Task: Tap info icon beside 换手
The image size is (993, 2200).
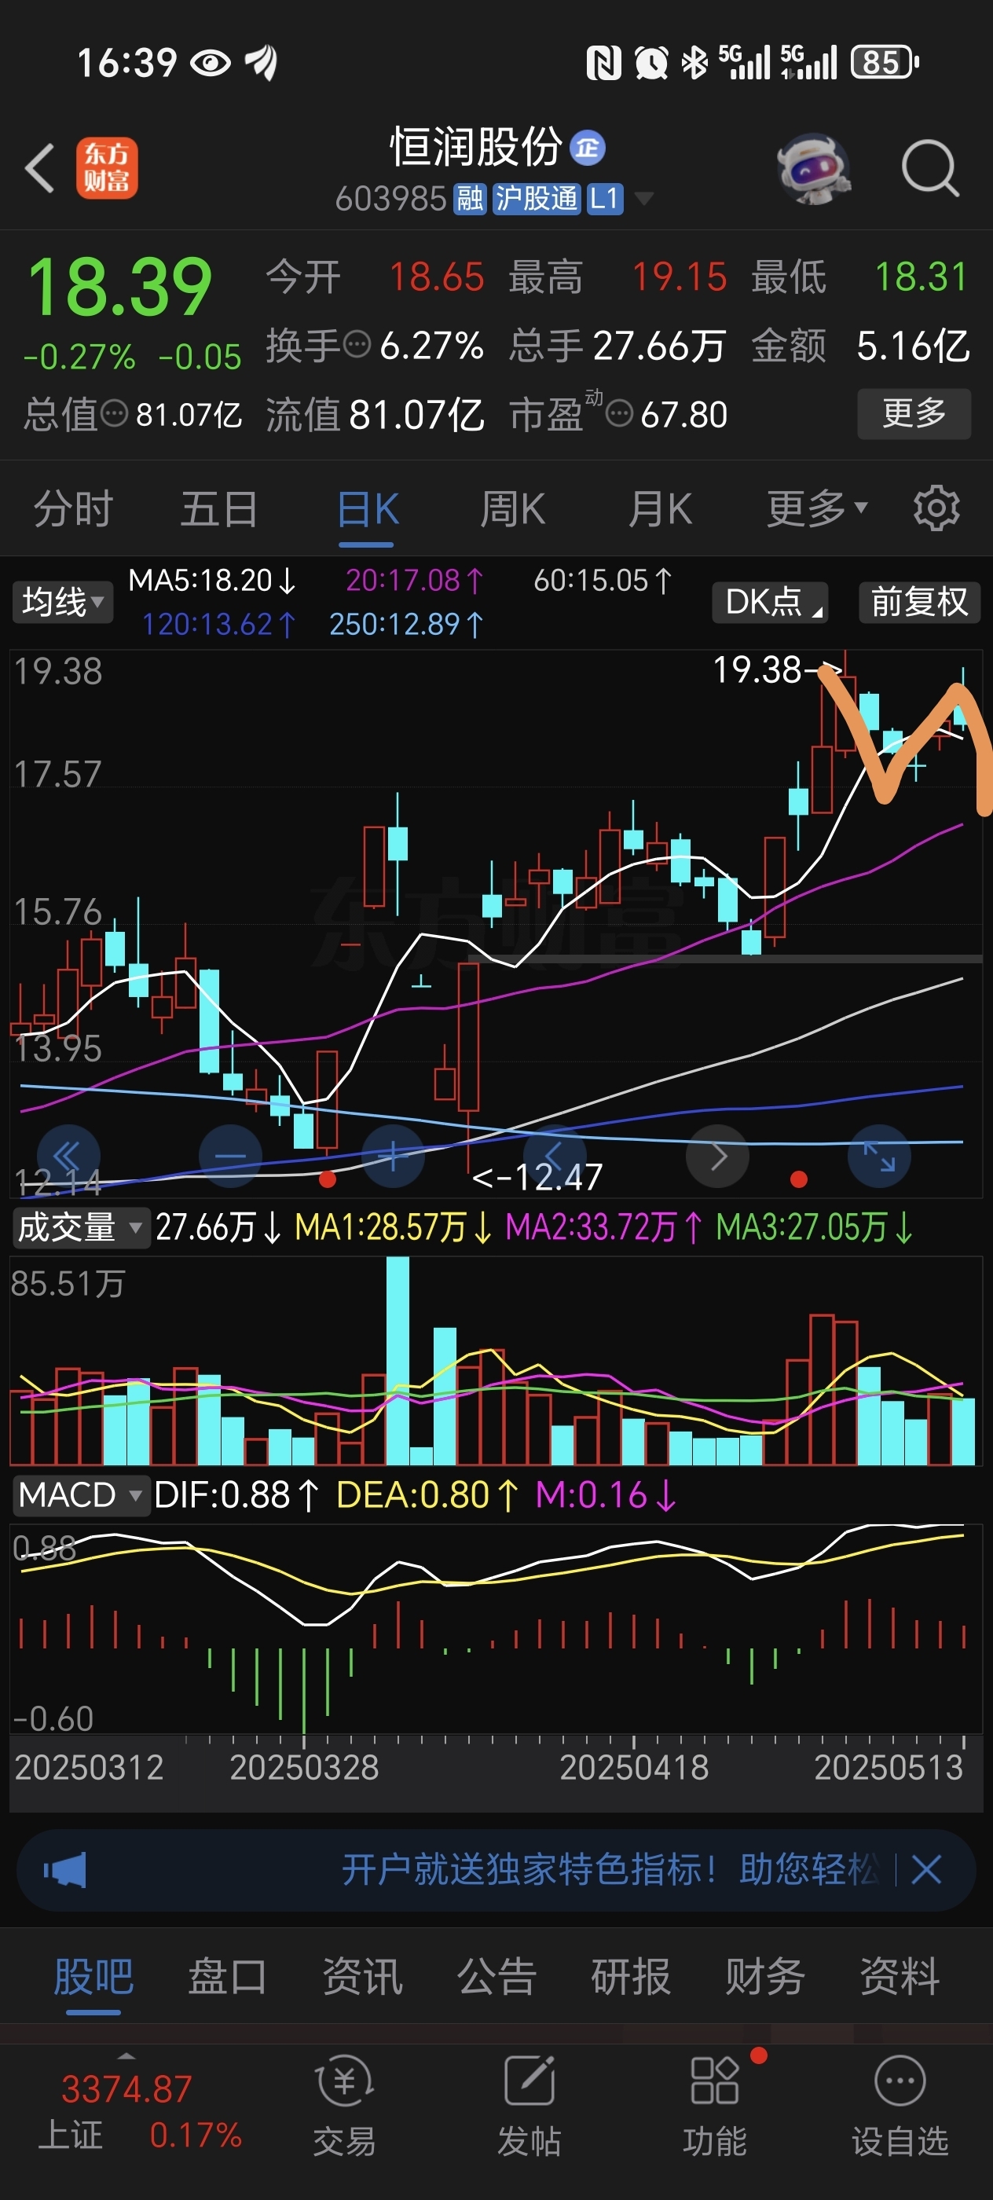Action: [x=357, y=345]
